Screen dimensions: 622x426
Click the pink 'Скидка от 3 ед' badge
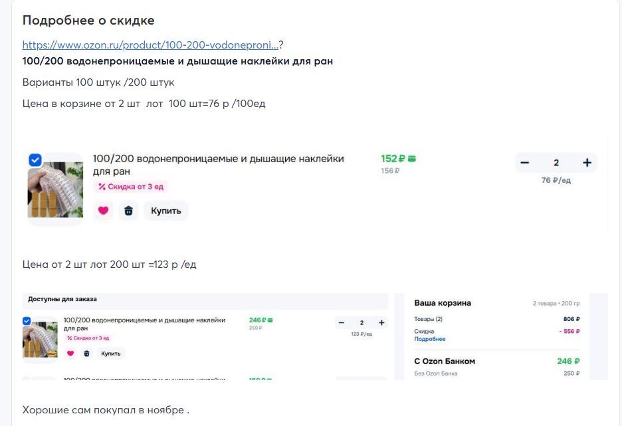coord(130,187)
